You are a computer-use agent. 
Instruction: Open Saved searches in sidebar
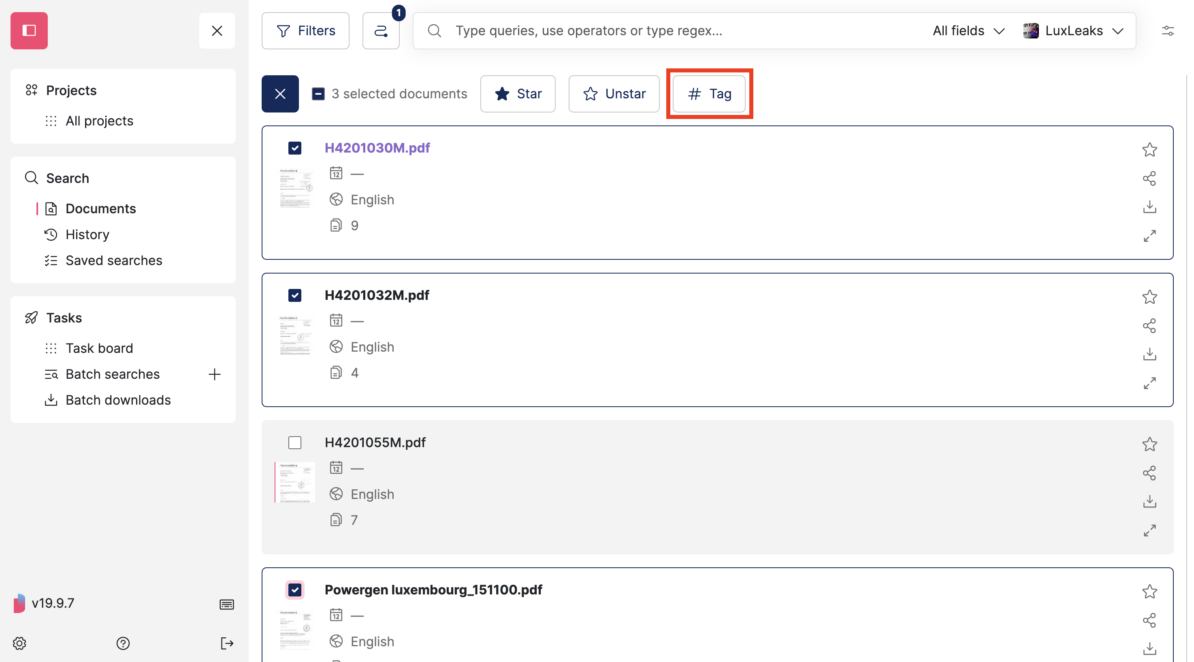114,261
